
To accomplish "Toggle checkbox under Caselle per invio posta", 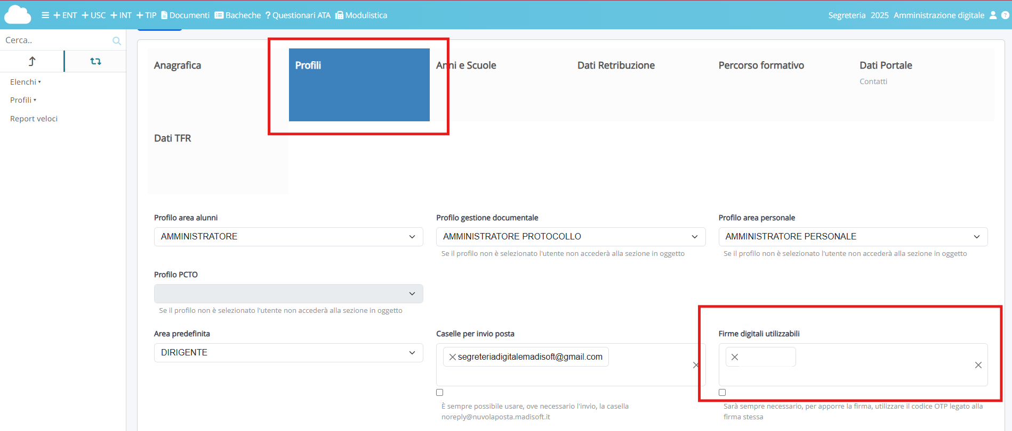I will pyautogui.click(x=440, y=393).
